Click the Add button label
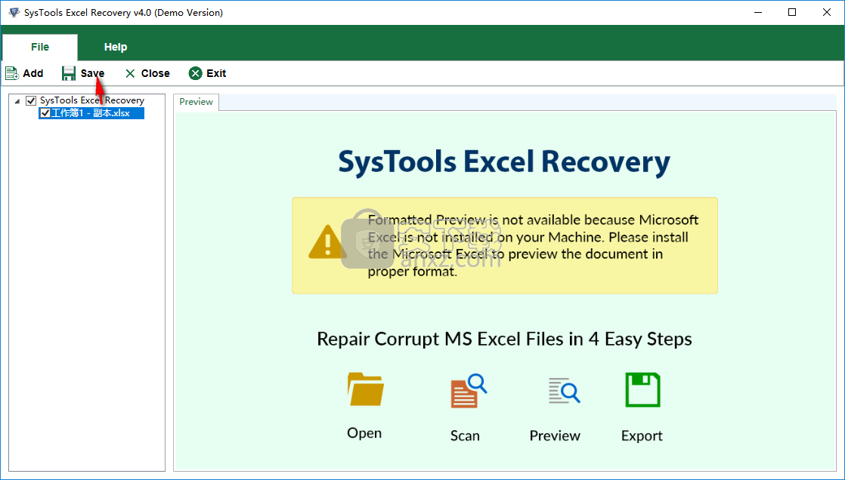The height and width of the screenshot is (480, 845). 32,73
